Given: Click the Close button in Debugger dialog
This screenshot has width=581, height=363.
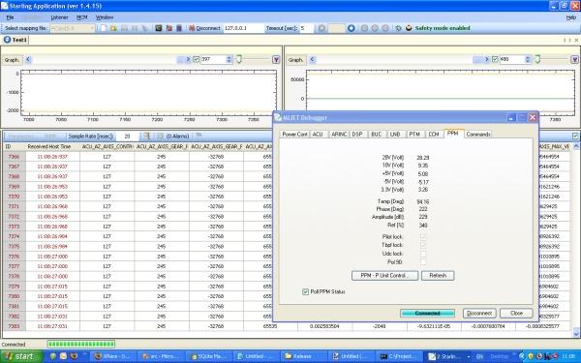Looking at the screenshot, I should click(x=516, y=314).
